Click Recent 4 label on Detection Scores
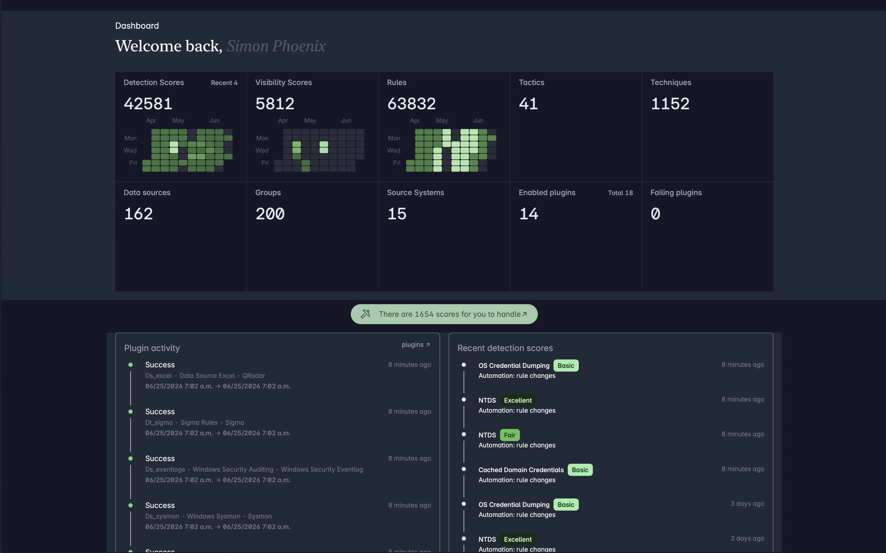 point(224,83)
